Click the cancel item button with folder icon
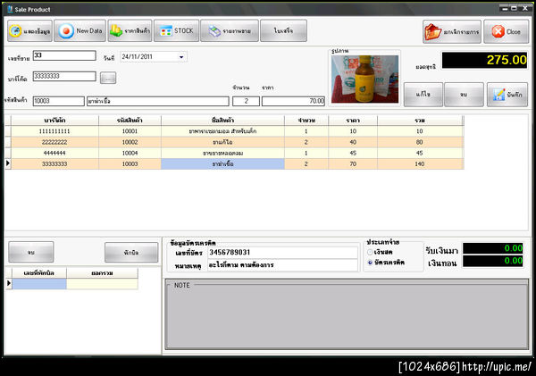The height and width of the screenshot is (376, 536). point(452,32)
